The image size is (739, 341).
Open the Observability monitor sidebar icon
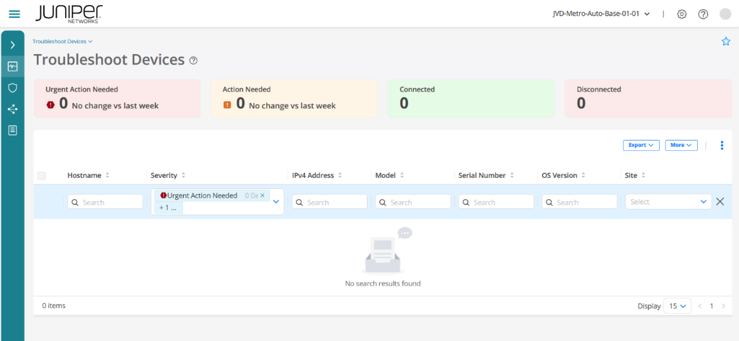pyautogui.click(x=12, y=66)
